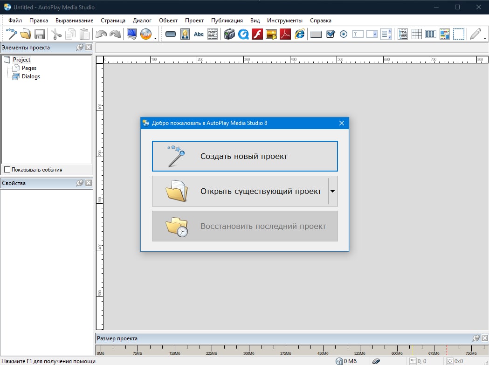Click the new project wizard wand toolbar icon

[12, 34]
